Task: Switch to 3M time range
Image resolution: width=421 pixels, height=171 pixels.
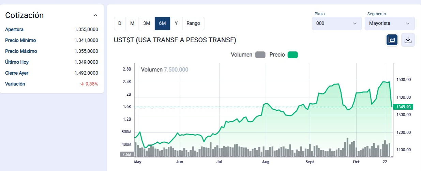Action: (x=147, y=24)
